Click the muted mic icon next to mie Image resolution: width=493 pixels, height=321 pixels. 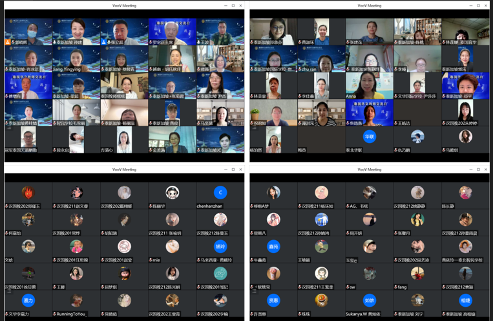point(151,260)
